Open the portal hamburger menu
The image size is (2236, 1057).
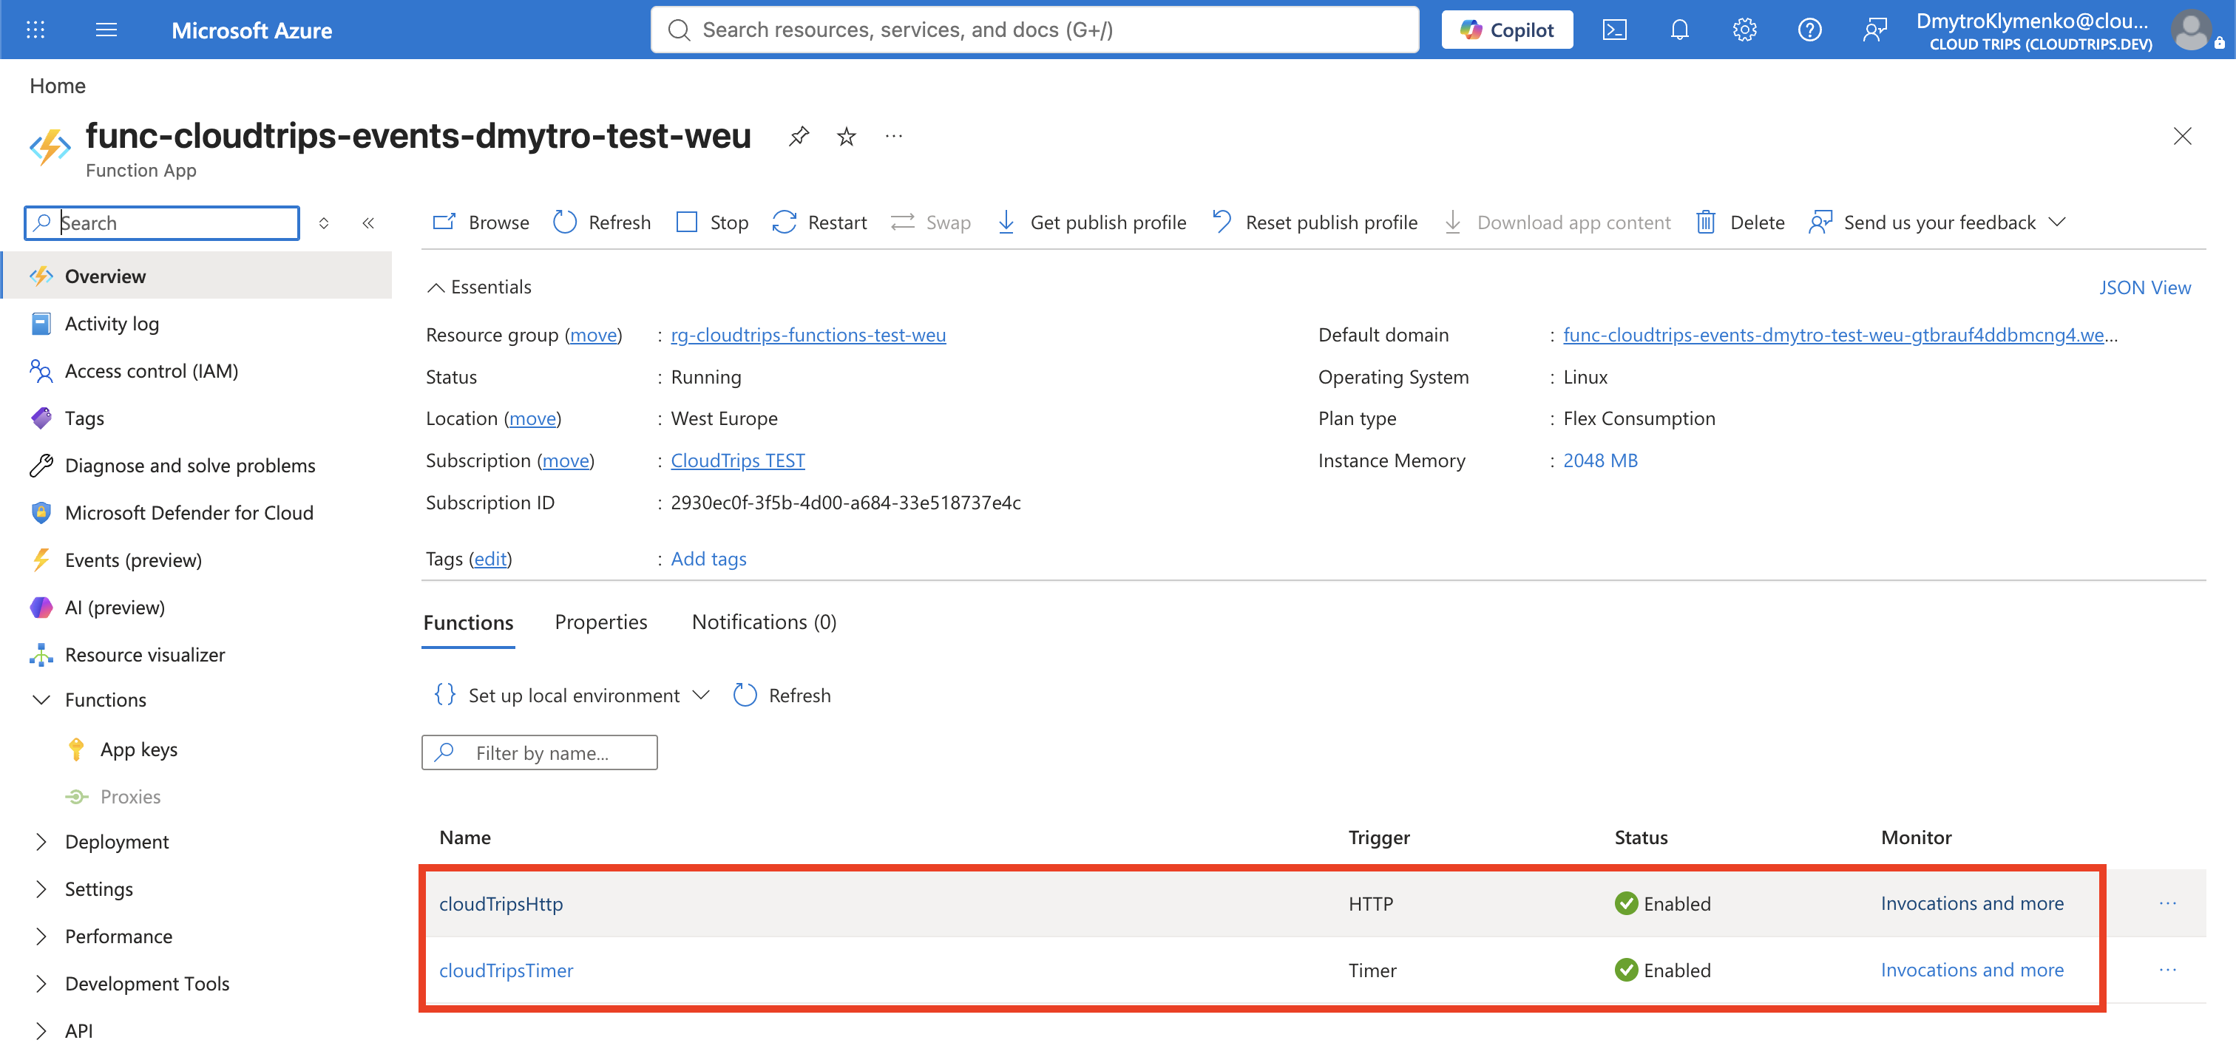coord(106,30)
